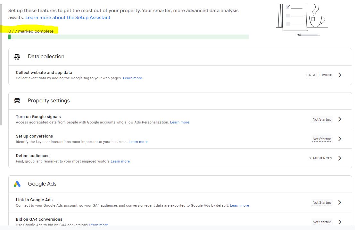Expand Collect website and app data chevron
The image size is (355, 230).
pos(340,75)
